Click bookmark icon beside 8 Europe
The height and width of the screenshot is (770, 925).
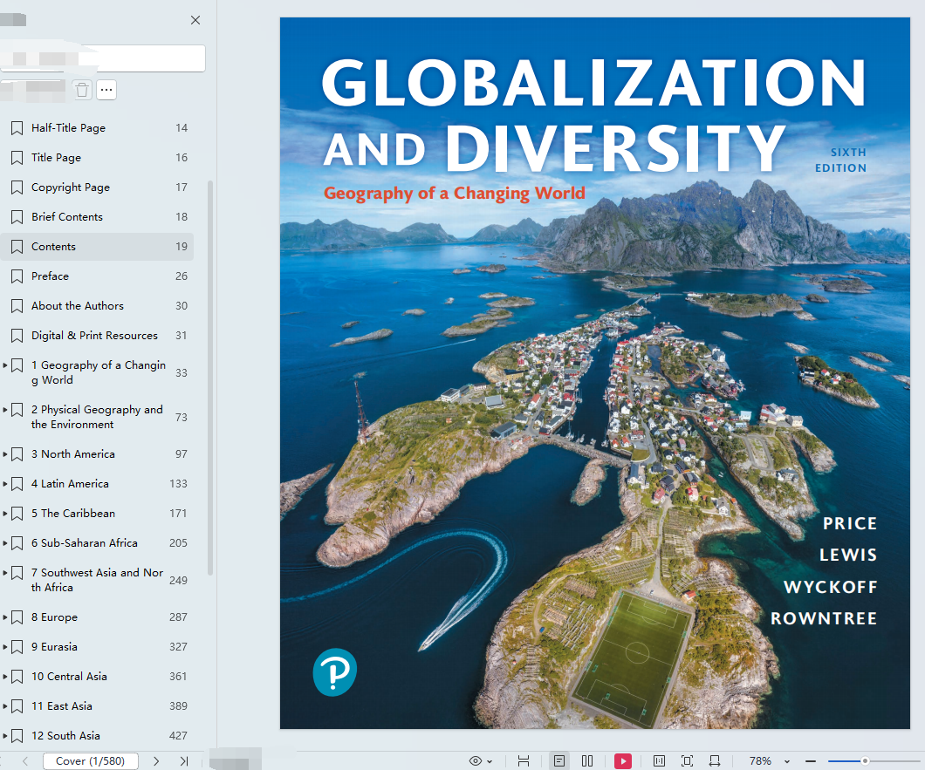tap(17, 617)
